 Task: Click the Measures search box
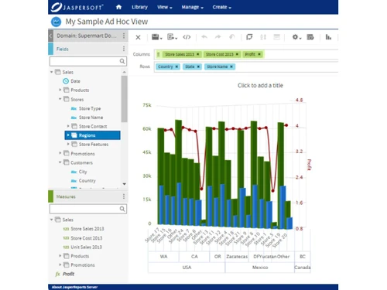click(x=88, y=209)
